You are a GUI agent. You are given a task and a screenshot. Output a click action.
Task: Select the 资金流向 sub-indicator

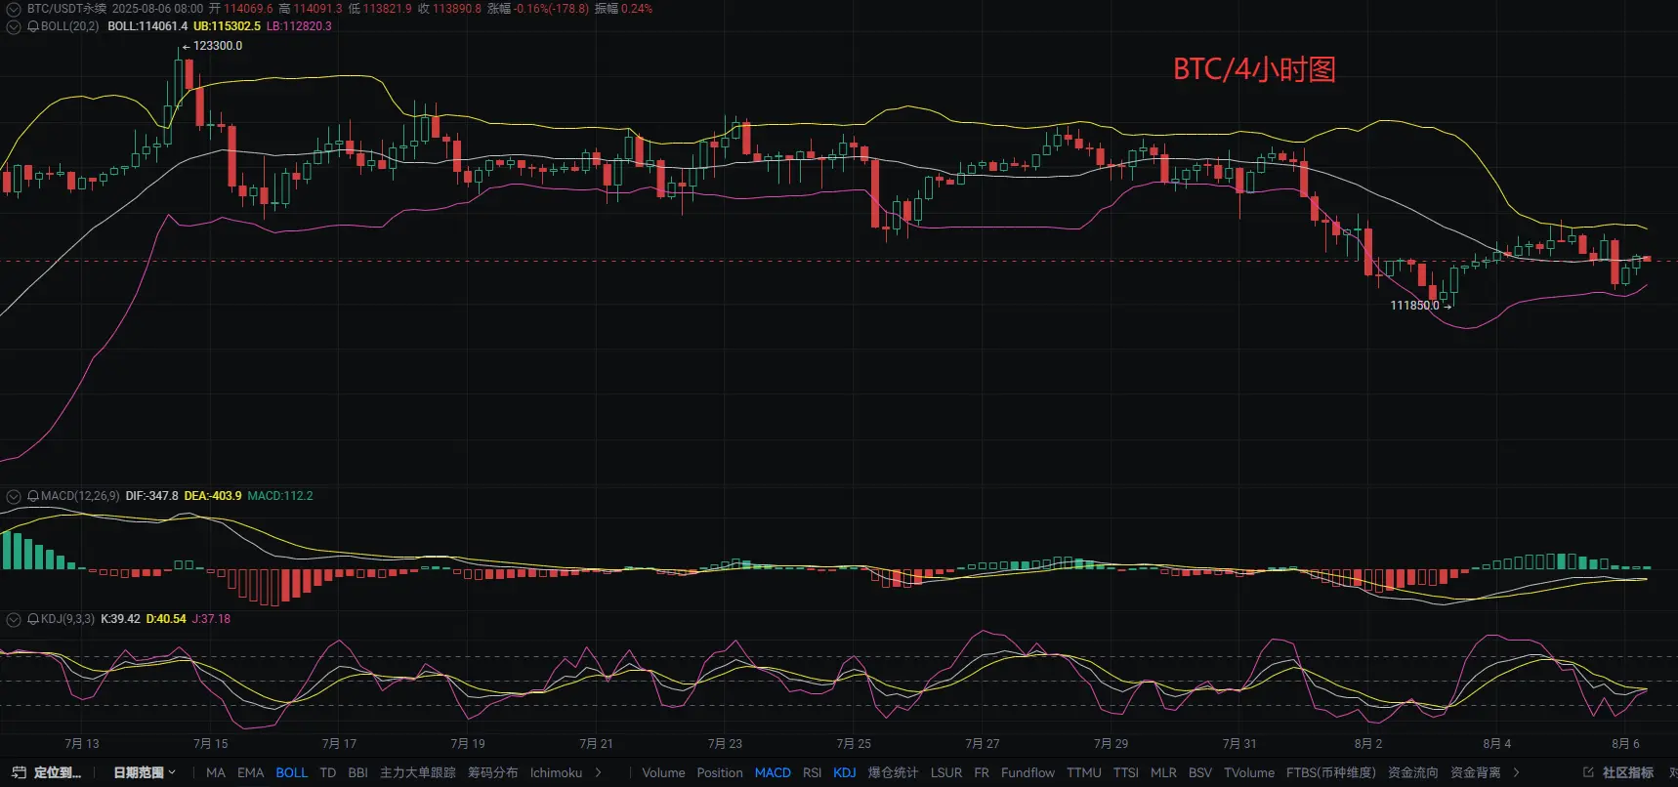pos(1413,772)
